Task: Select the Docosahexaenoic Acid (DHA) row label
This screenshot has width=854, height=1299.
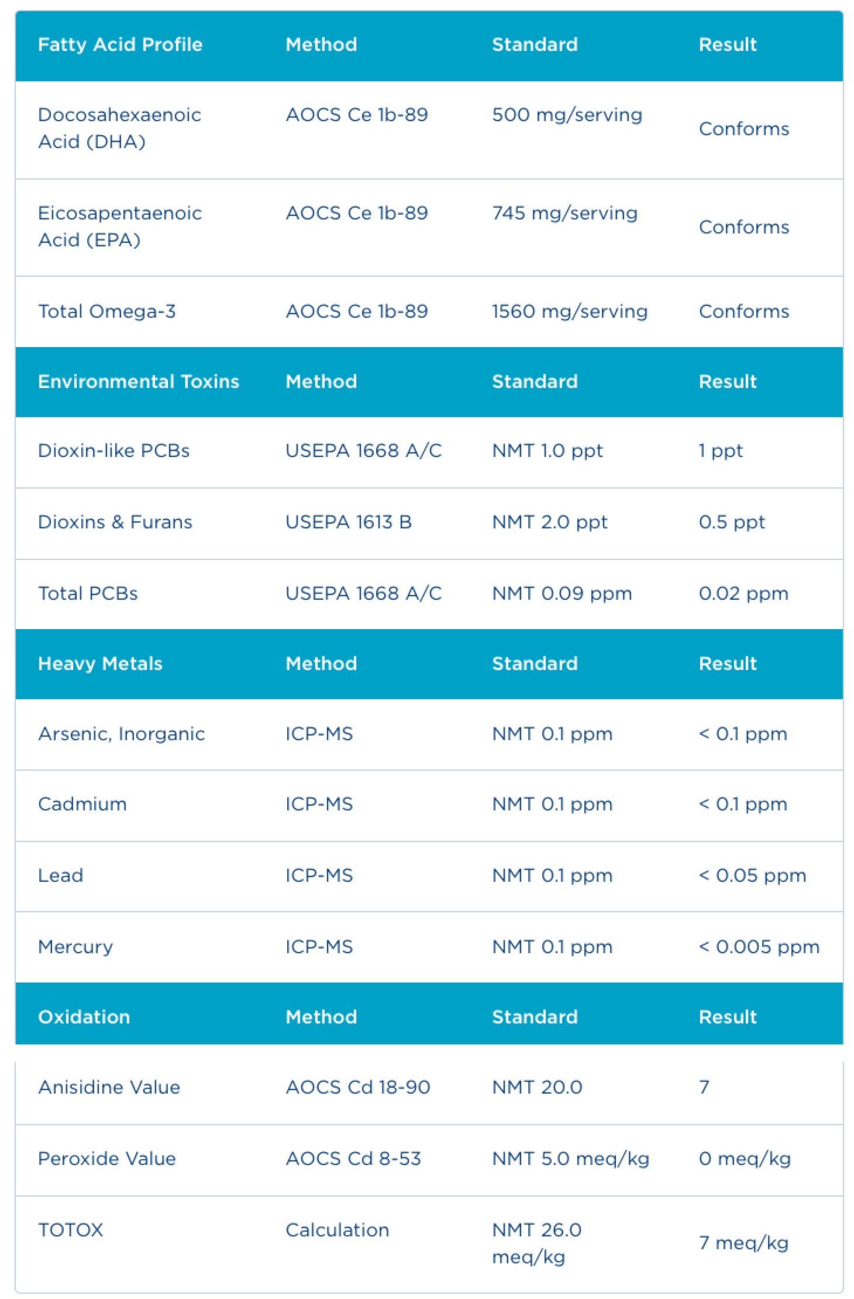Action: point(119,128)
